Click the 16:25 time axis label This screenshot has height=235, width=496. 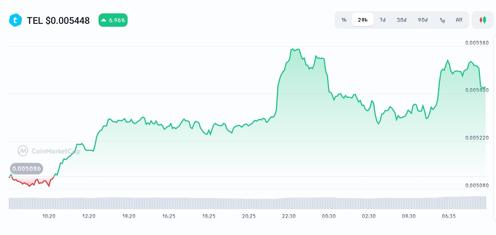coord(169,216)
